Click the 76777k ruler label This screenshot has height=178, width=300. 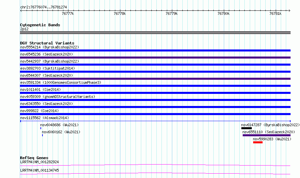point(68,13)
